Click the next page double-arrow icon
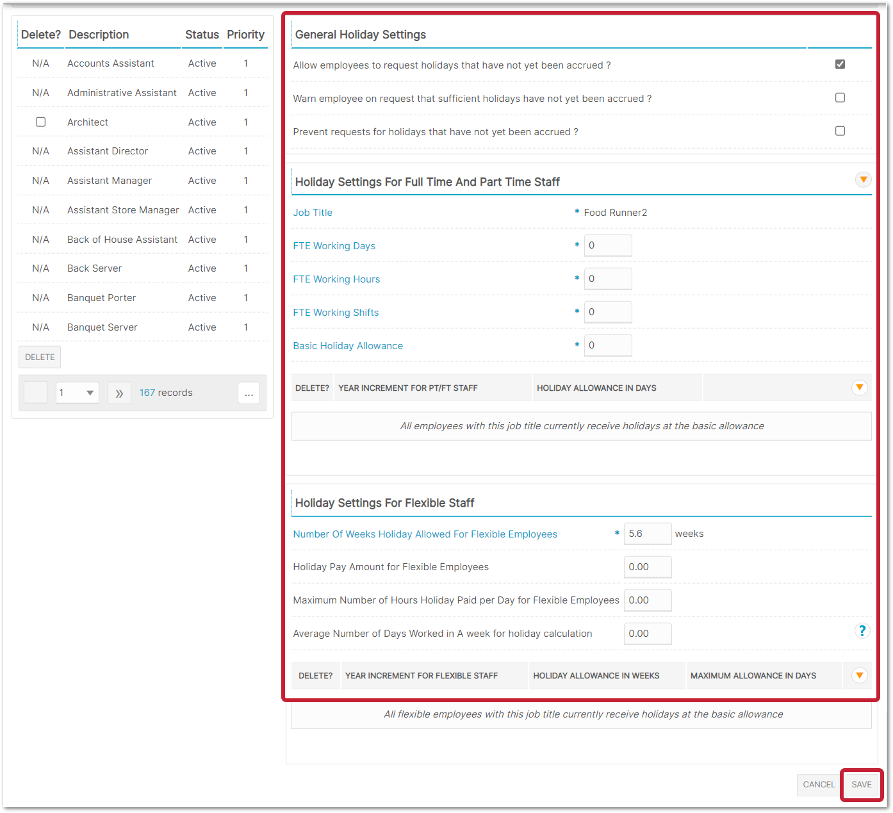893x813 pixels. coord(119,393)
